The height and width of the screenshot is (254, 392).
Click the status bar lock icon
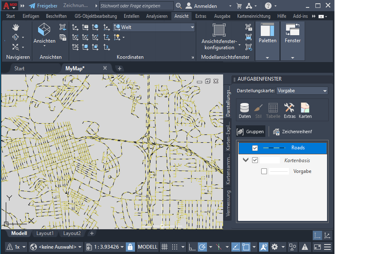click(130, 247)
